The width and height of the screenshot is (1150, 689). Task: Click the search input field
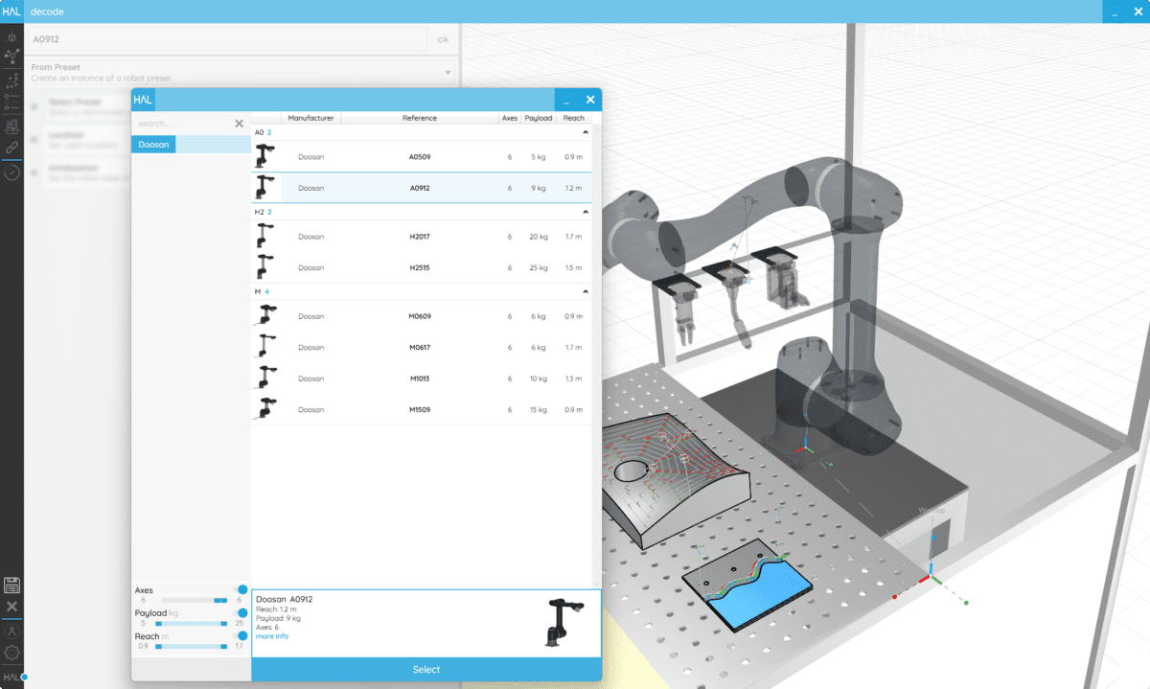[182, 124]
